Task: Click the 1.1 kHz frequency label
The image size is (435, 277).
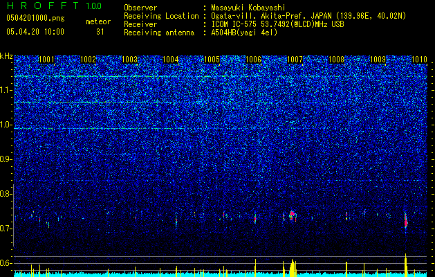Action: (x=6, y=90)
